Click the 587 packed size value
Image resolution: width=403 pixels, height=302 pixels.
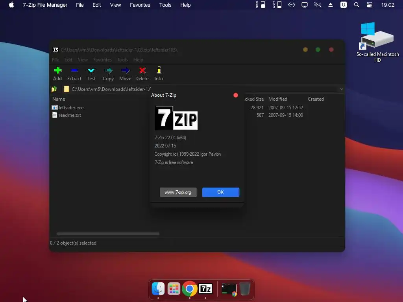click(260, 115)
